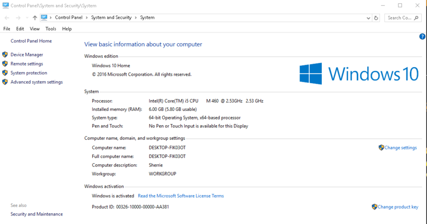
Task: Click the computer icon in address bar
Action: click(x=44, y=18)
